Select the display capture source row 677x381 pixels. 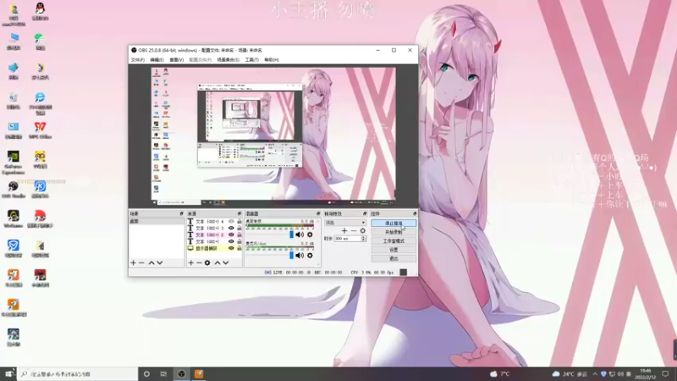coord(214,248)
